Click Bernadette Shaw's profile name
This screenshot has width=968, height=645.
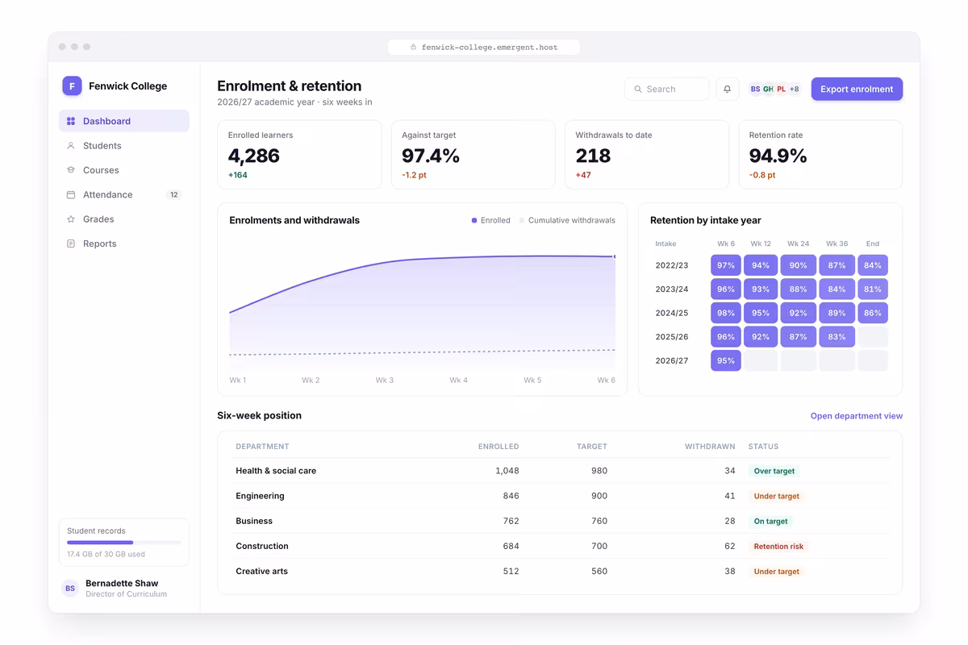[122, 583]
